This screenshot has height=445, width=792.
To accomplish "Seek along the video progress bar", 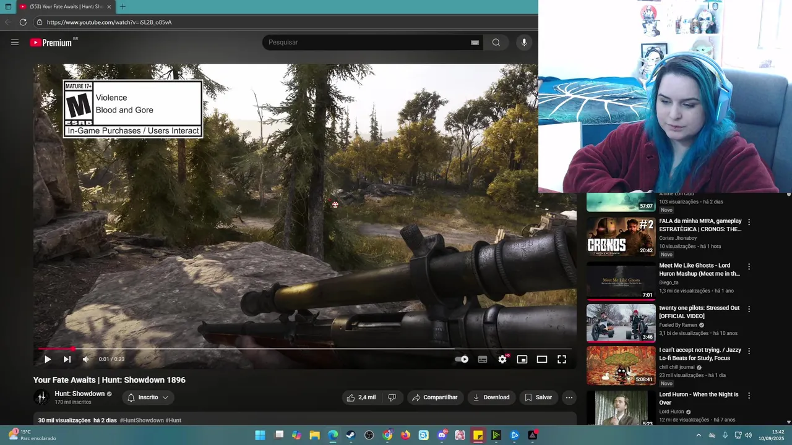I will point(304,349).
